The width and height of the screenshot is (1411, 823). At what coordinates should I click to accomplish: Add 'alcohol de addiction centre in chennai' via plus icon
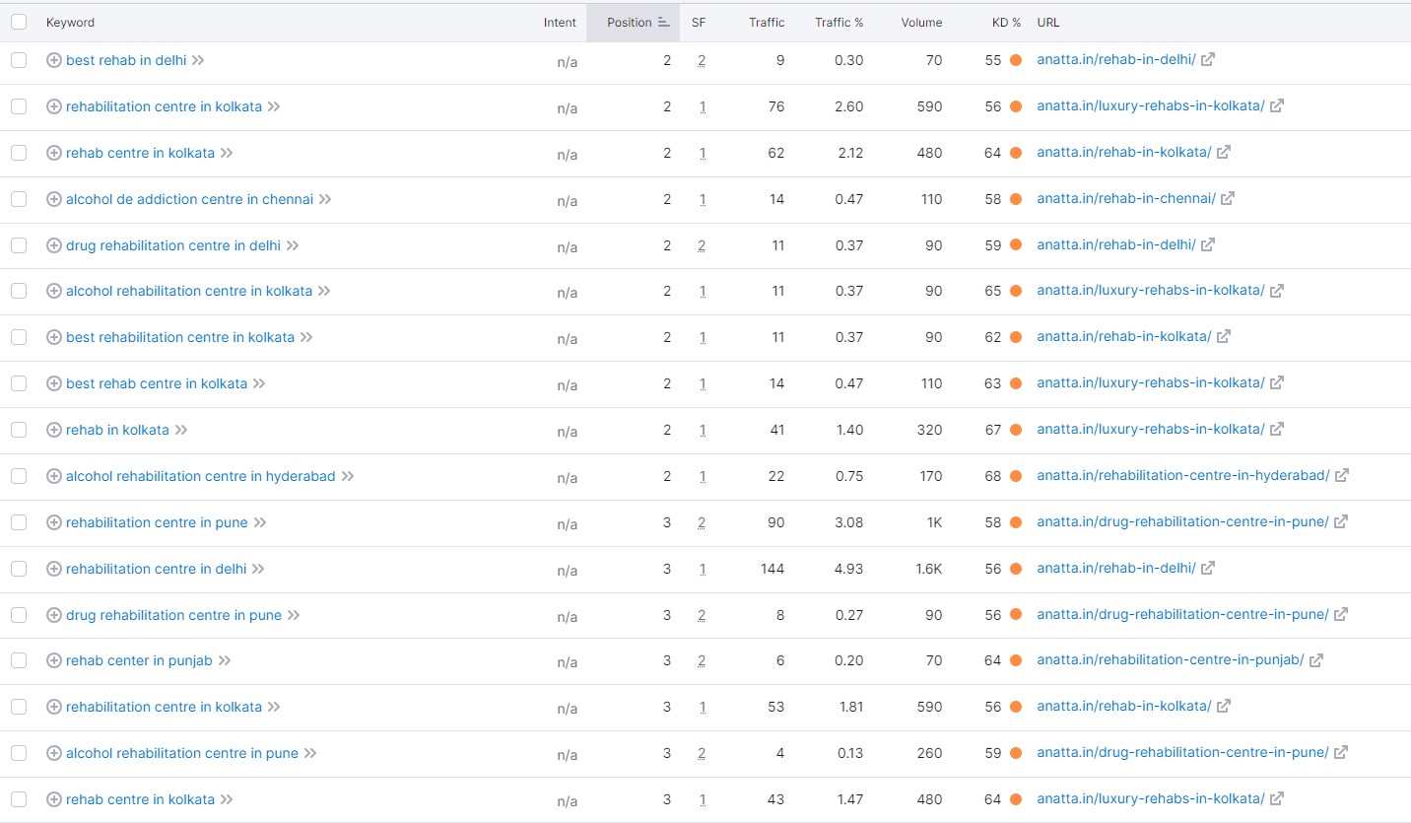[x=54, y=199]
